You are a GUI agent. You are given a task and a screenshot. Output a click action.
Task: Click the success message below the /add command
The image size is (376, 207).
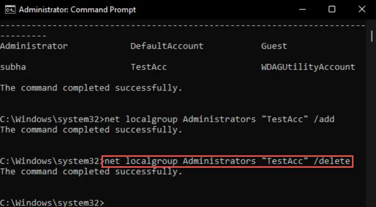click(x=91, y=130)
